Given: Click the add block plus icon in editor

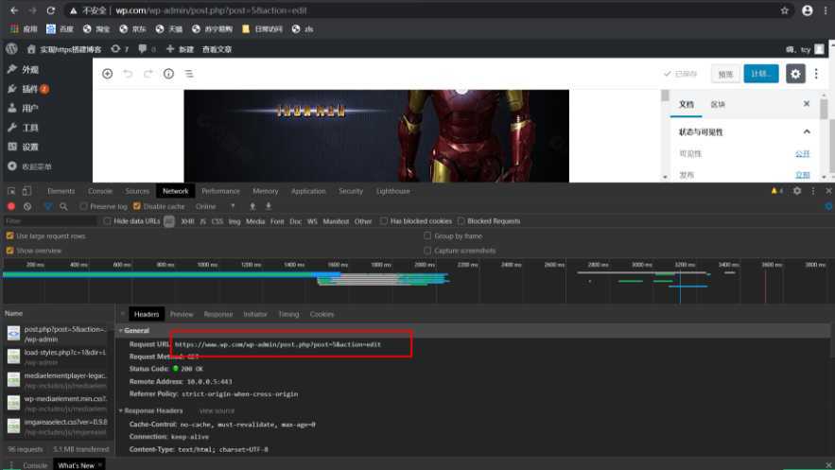Looking at the screenshot, I should [x=108, y=74].
